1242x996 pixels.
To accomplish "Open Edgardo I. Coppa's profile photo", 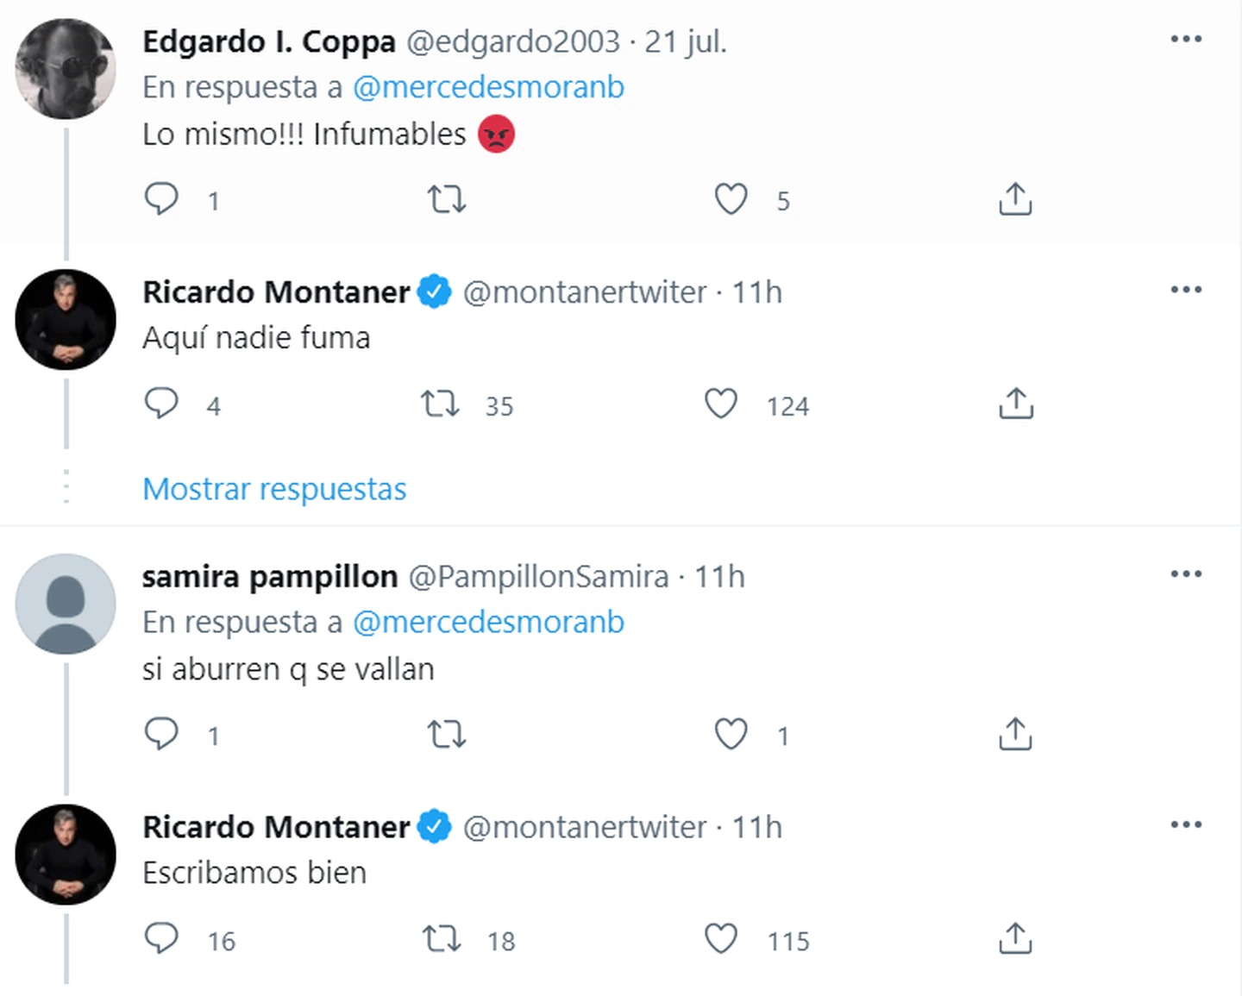I will click(66, 69).
